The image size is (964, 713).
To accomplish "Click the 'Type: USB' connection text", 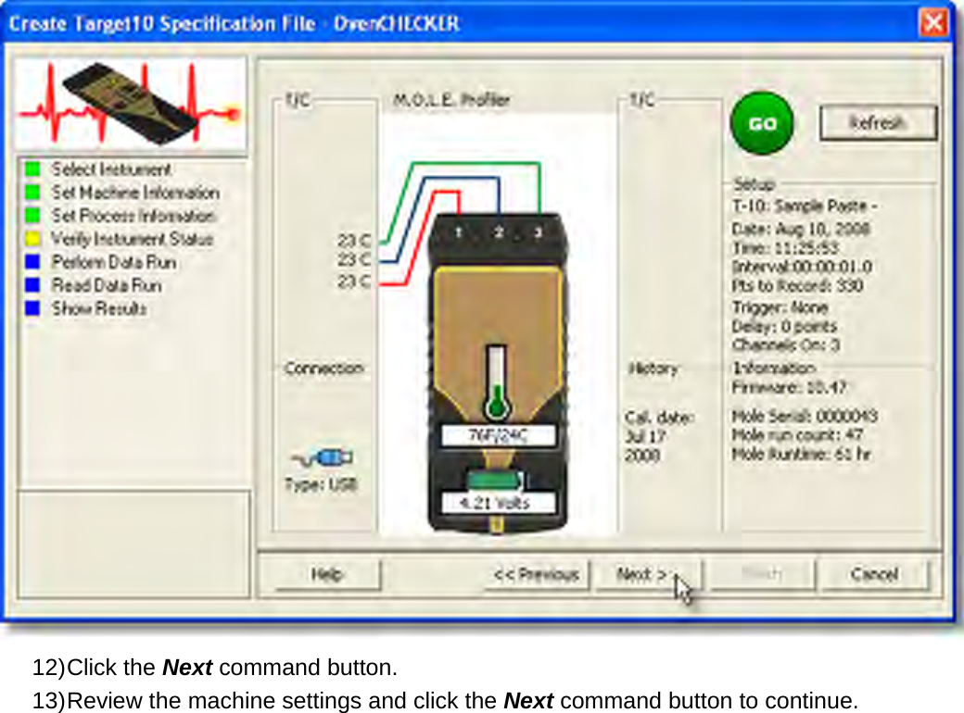I will pyautogui.click(x=321, y=484).
